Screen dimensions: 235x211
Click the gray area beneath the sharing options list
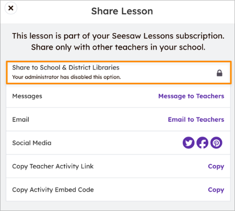tap(118, 206)
